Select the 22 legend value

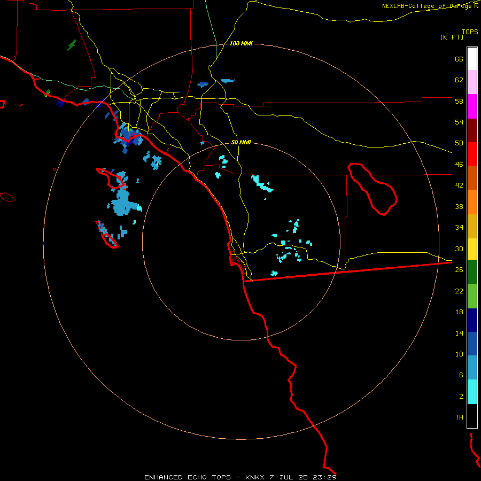(459, 291)
